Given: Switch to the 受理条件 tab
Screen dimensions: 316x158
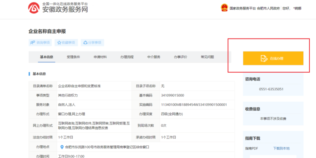Looking at the screenshot, I should [73, 57].
